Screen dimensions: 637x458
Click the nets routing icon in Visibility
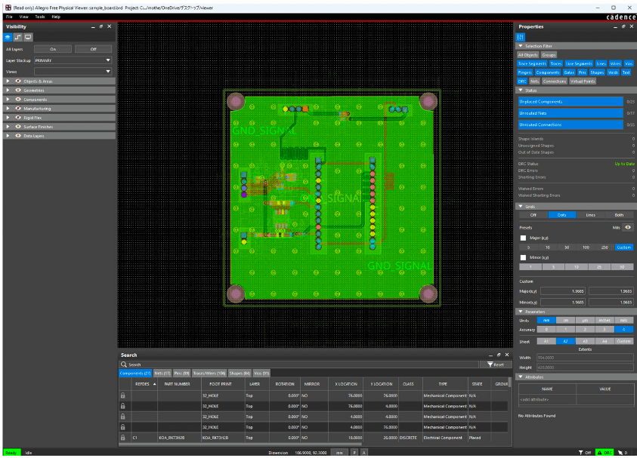(x=19, y=36)
